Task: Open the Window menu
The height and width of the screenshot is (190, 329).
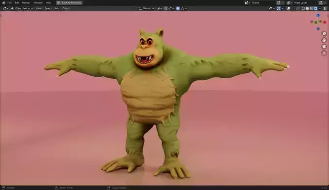Action: click(38, 3)
